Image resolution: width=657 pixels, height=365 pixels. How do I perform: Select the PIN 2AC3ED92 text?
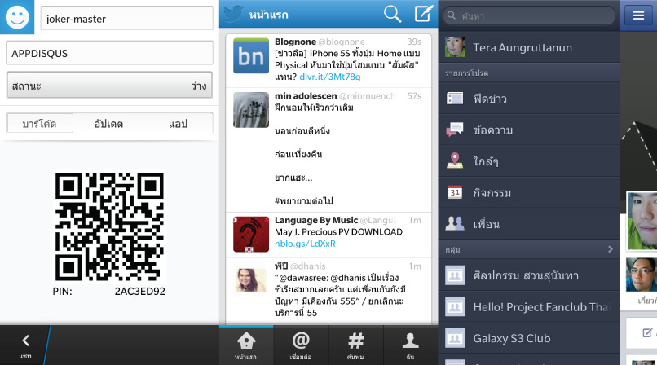(x=109, y=292)
